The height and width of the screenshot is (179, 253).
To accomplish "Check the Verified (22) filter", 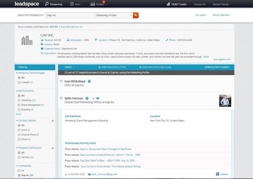I will click(x=19, y=158).
